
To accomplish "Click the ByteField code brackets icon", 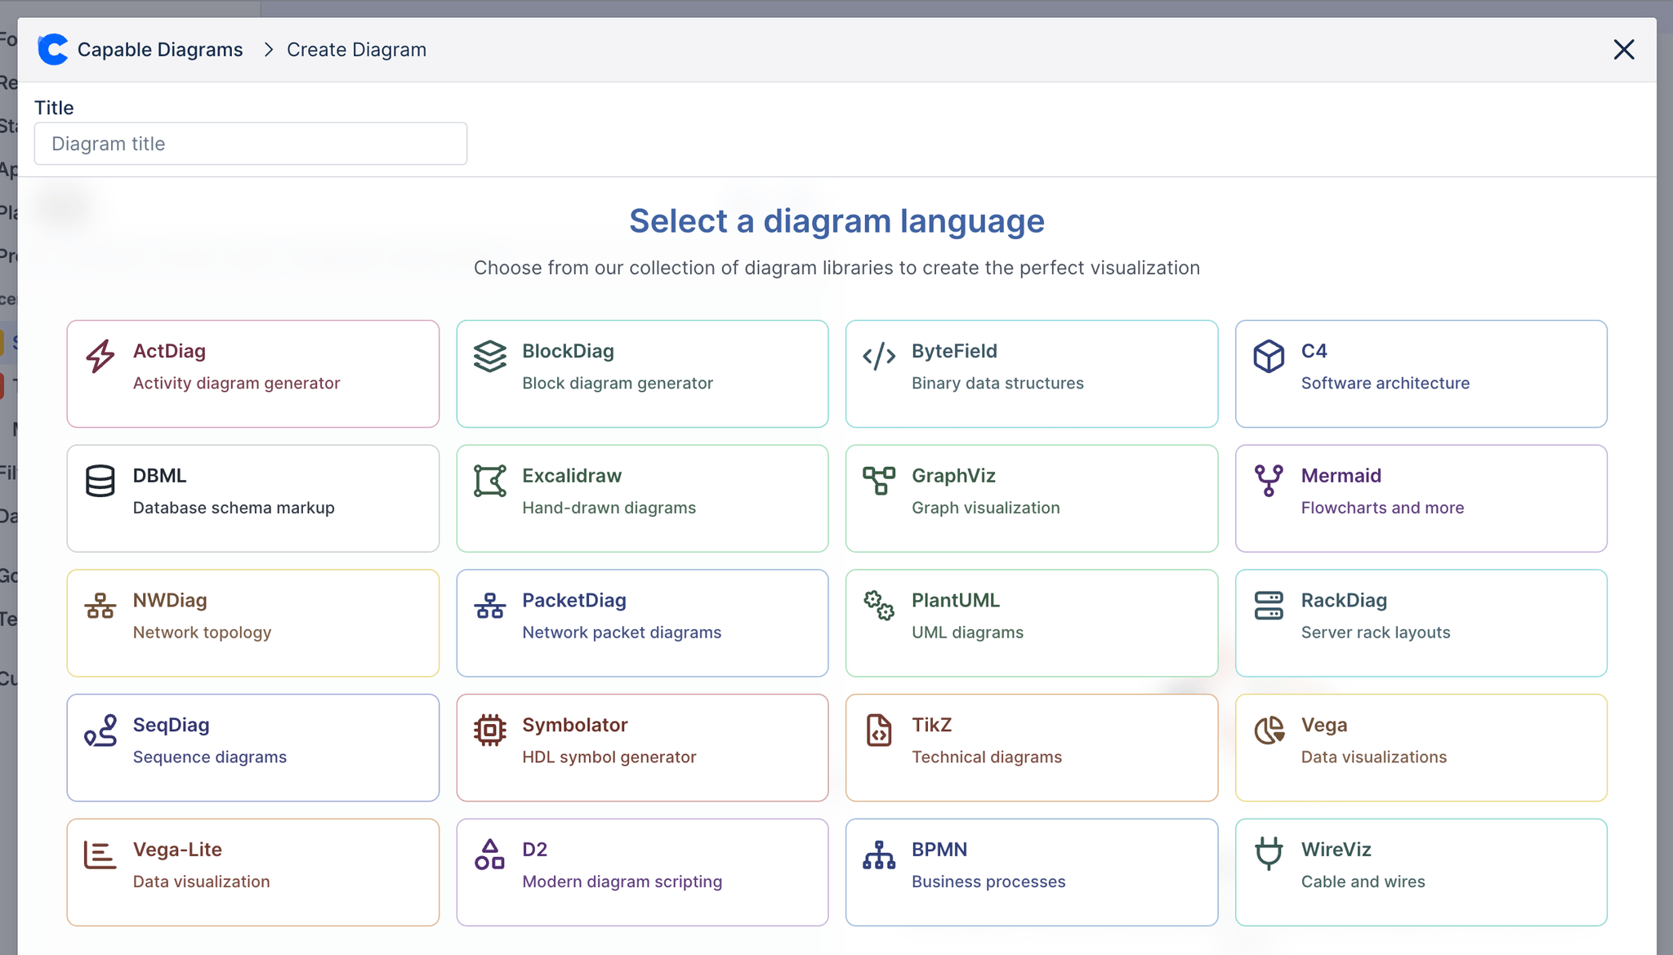I will click(x=879, y=356).
